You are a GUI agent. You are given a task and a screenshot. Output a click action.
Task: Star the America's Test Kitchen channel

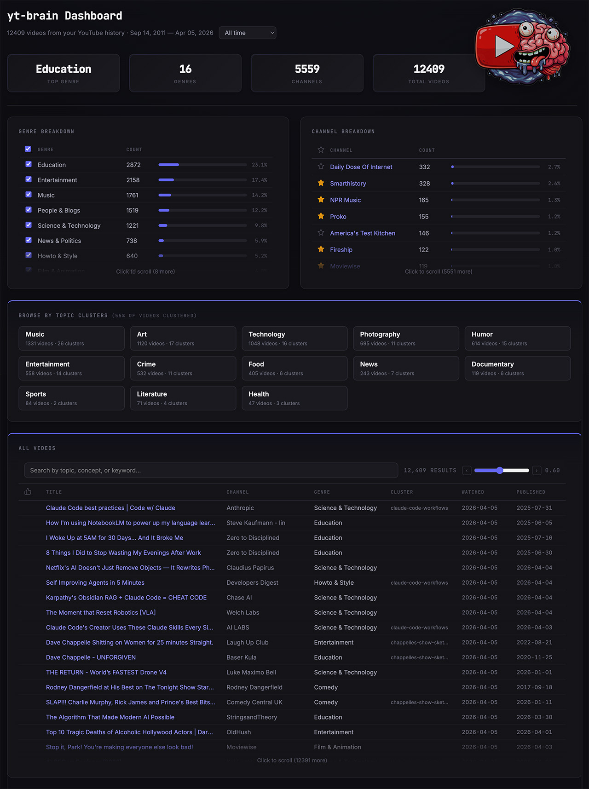coord(321,233)
